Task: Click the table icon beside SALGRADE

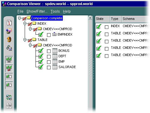Action: point(55,67)
